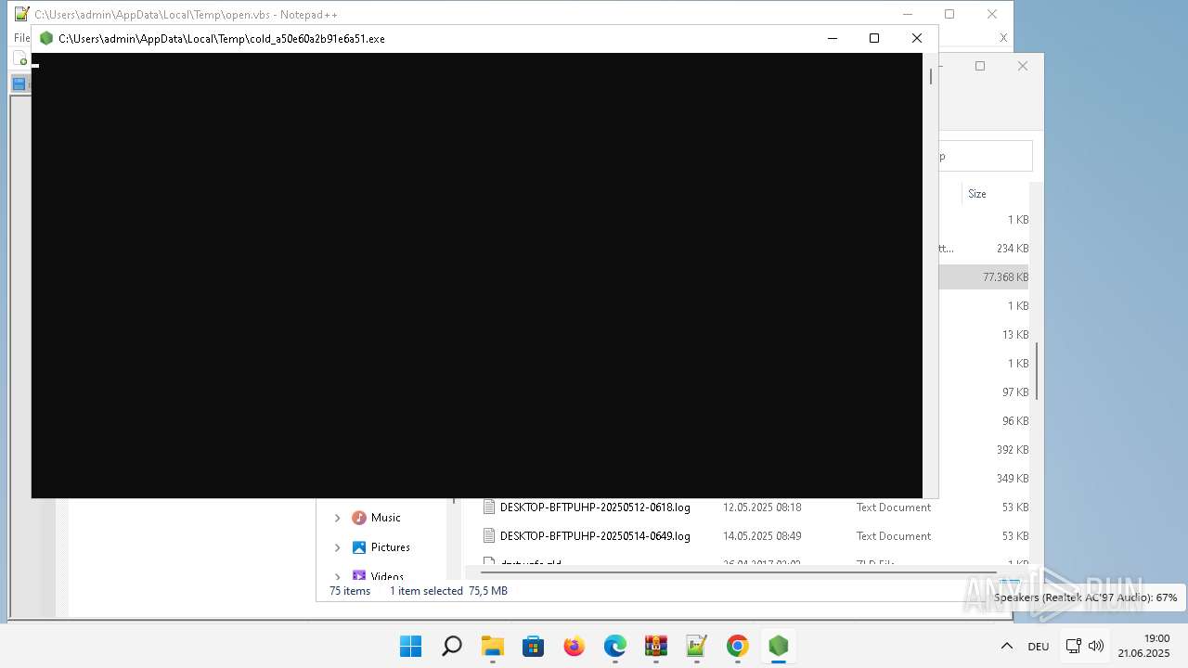Screen dimensions: 1188x668
Task: Select DESKTOP-BFTPUHP-20250514-0649.log file
Action: click(595, 536)
